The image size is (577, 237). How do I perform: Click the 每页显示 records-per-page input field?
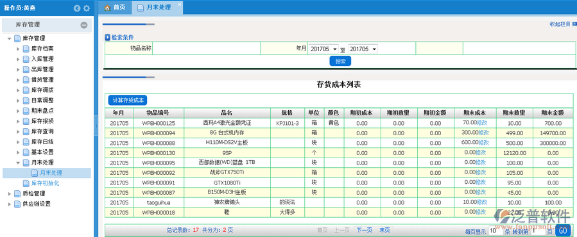(x=495, y=231)
